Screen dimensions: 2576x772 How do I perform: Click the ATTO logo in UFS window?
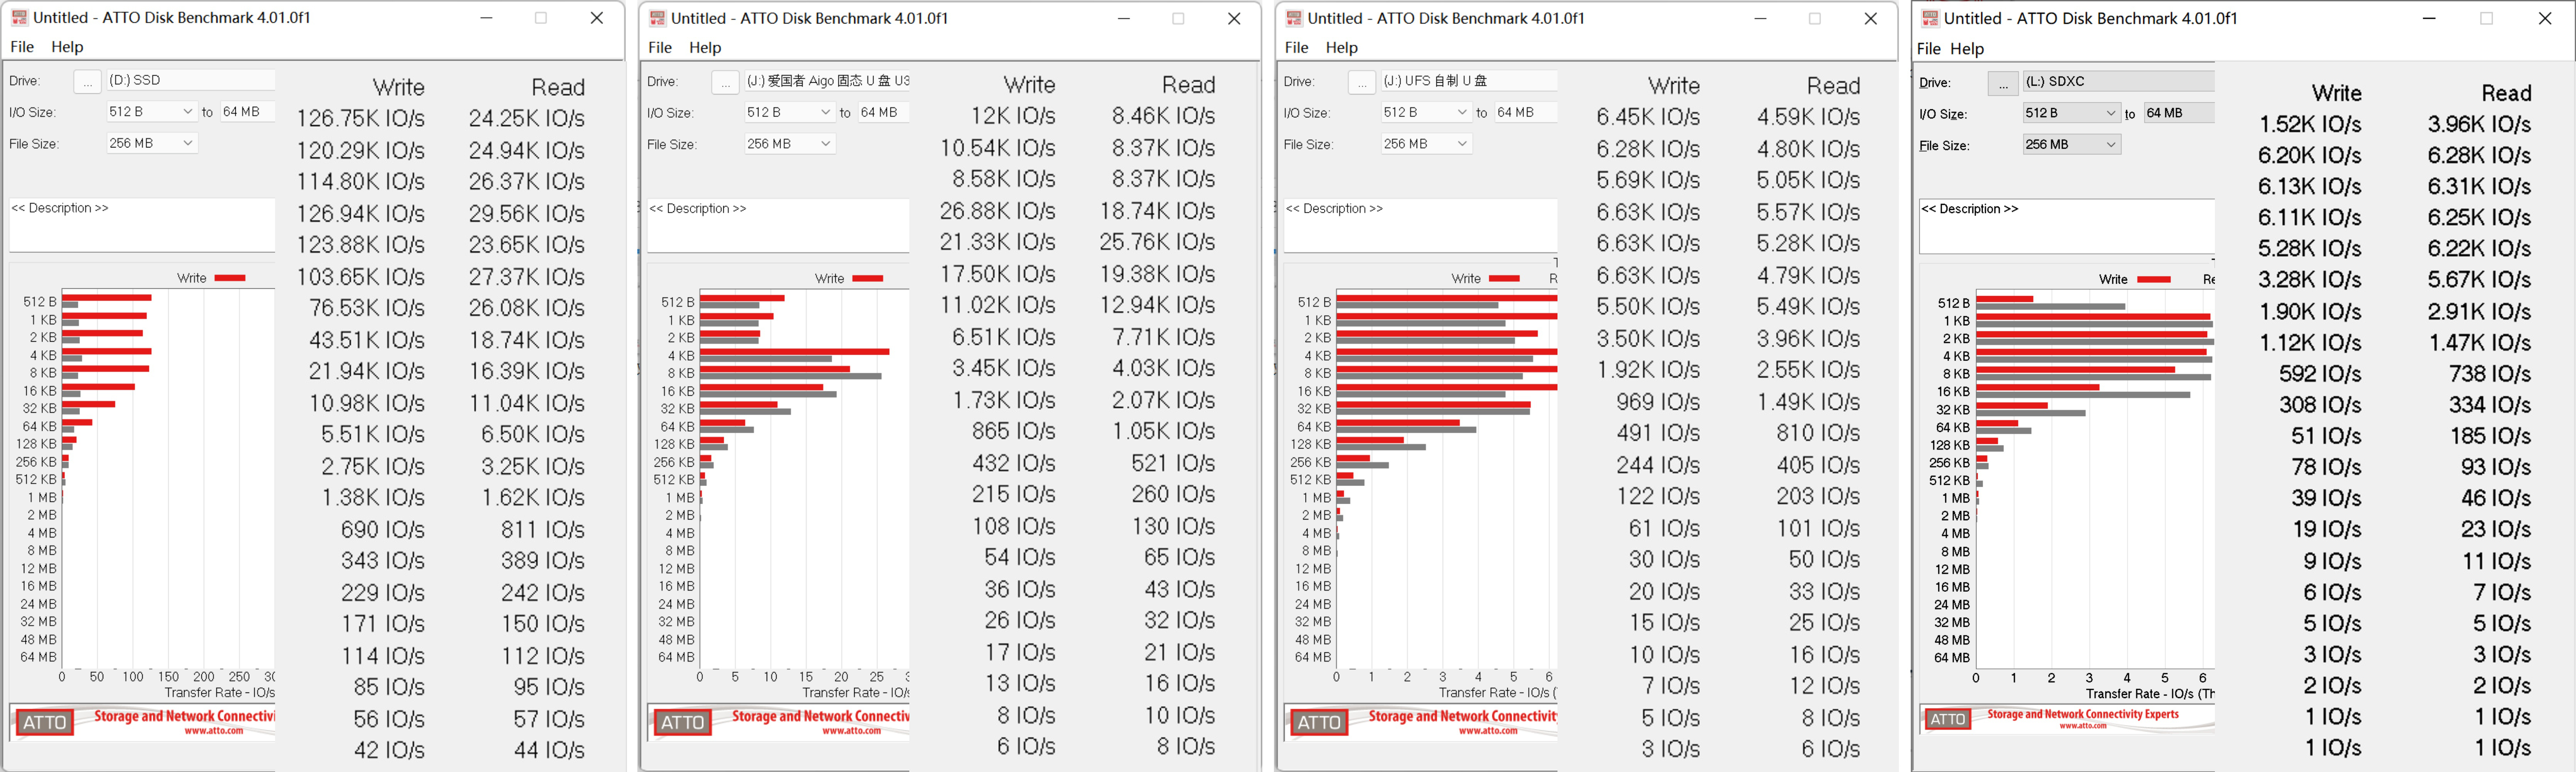click(1319, 722)
